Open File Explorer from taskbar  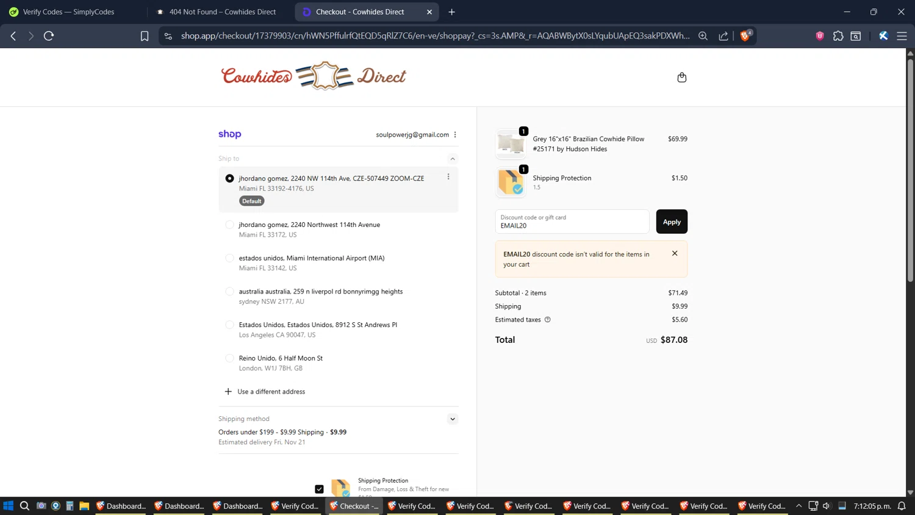[84, 506]
